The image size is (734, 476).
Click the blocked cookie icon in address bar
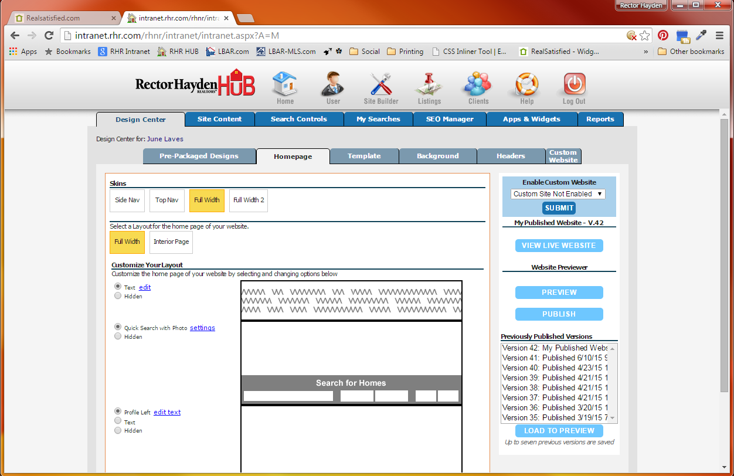(631, 35)
